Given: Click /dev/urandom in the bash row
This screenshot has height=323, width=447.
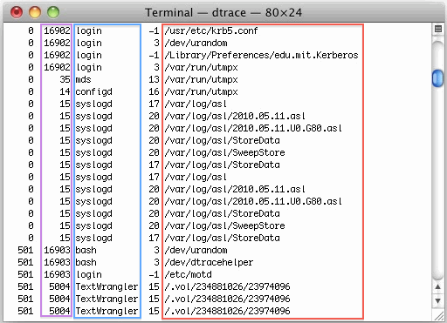Looking at the screenshot, I should pyautogui.click(x=196, y=250).
